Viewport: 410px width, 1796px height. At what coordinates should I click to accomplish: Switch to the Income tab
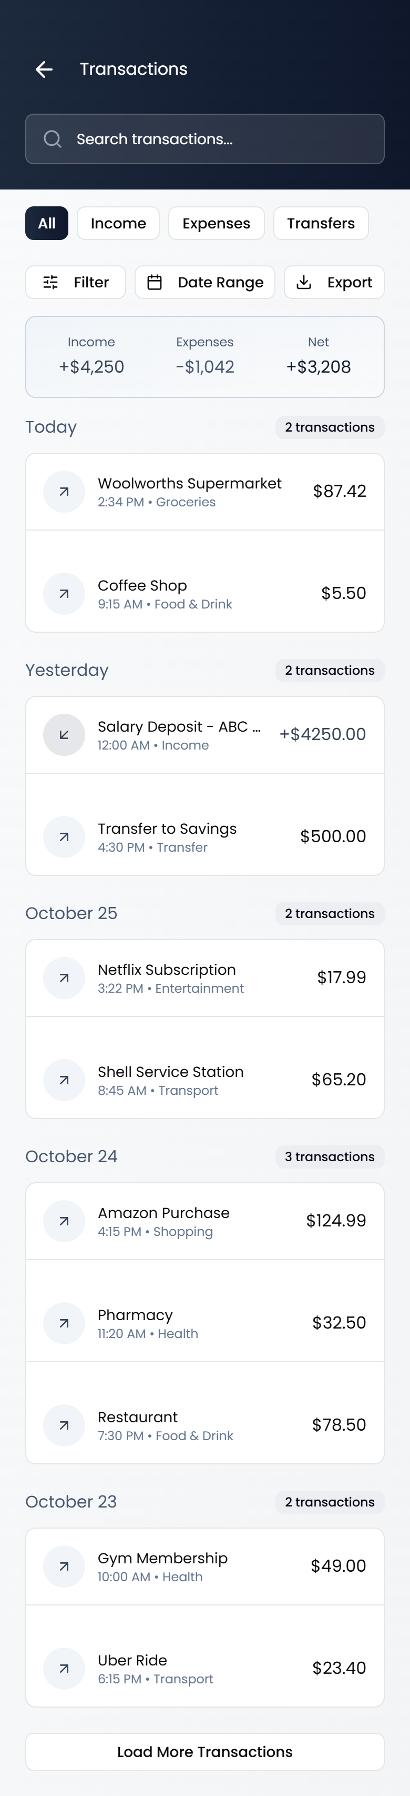pos(118,223)
